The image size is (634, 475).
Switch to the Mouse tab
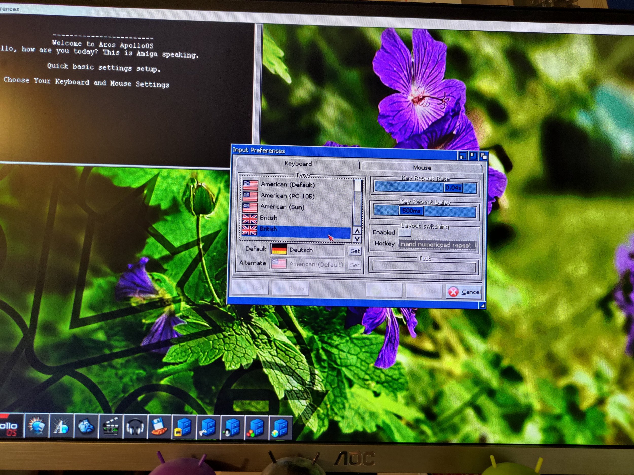pyautogui.click(x=422, y=168)
